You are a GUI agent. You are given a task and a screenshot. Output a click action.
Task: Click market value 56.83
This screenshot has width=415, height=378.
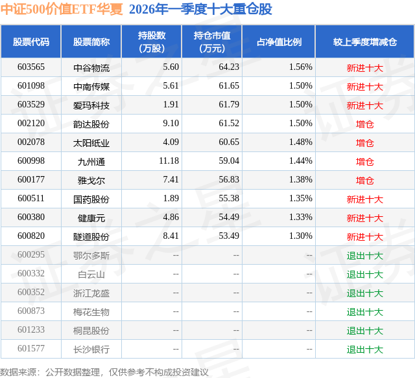(x=229, y=180)
